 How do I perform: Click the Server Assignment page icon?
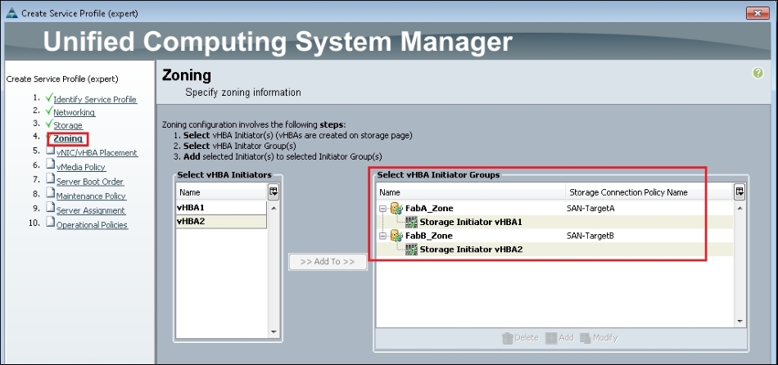50,209
